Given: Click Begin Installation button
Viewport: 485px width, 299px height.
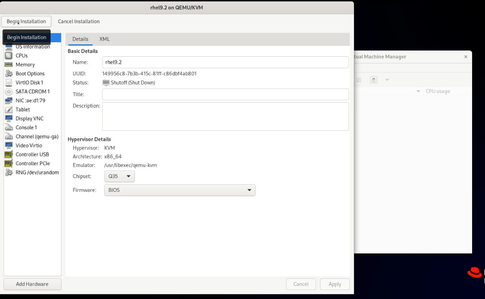Looking at the screenshot, I should 26,21.
